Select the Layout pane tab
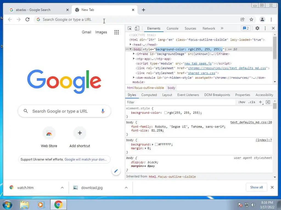 click(167, 95)
